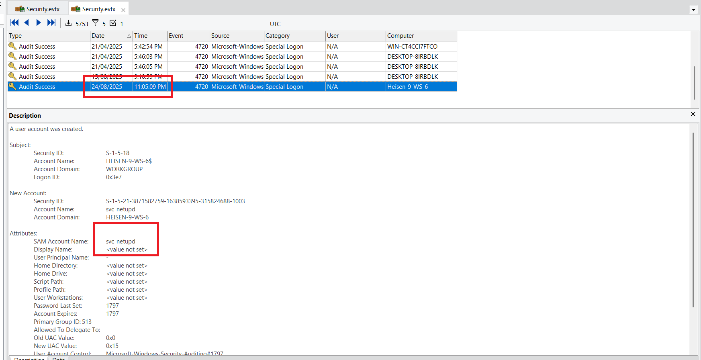Image resolution: width=701 pixels, height=360 pixels.
Task: Open the tab list dropdown arrow
Action: [694, 10]
